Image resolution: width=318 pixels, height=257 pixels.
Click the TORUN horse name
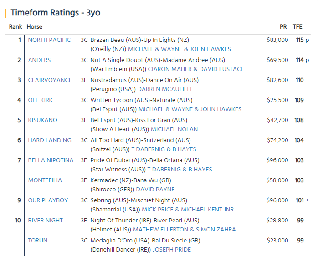(x=38, y=241)
